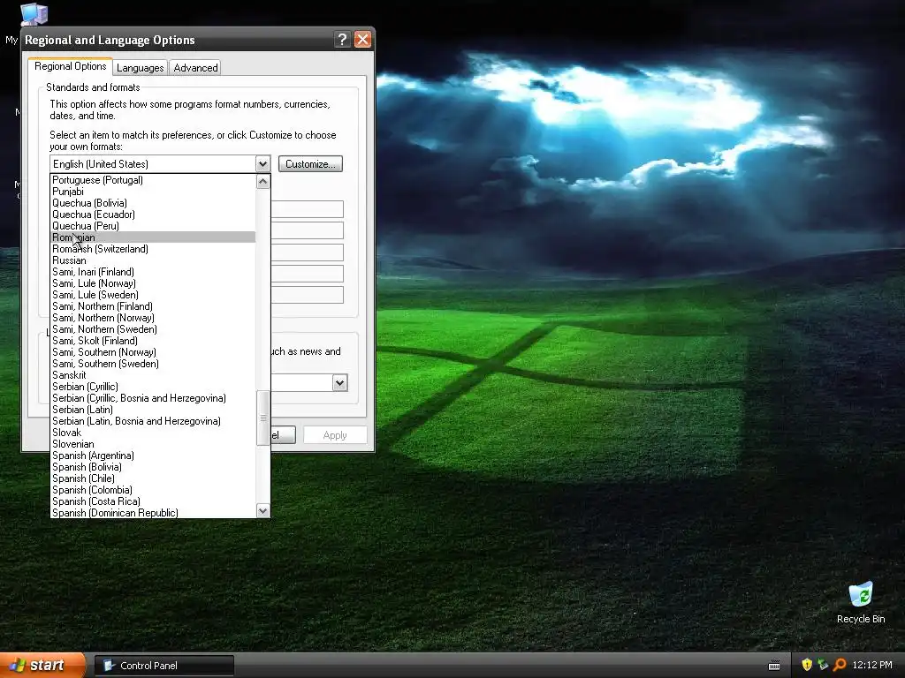Select Slovak from the list
This screenshot has height=678, width=905.
click(153, 433)
